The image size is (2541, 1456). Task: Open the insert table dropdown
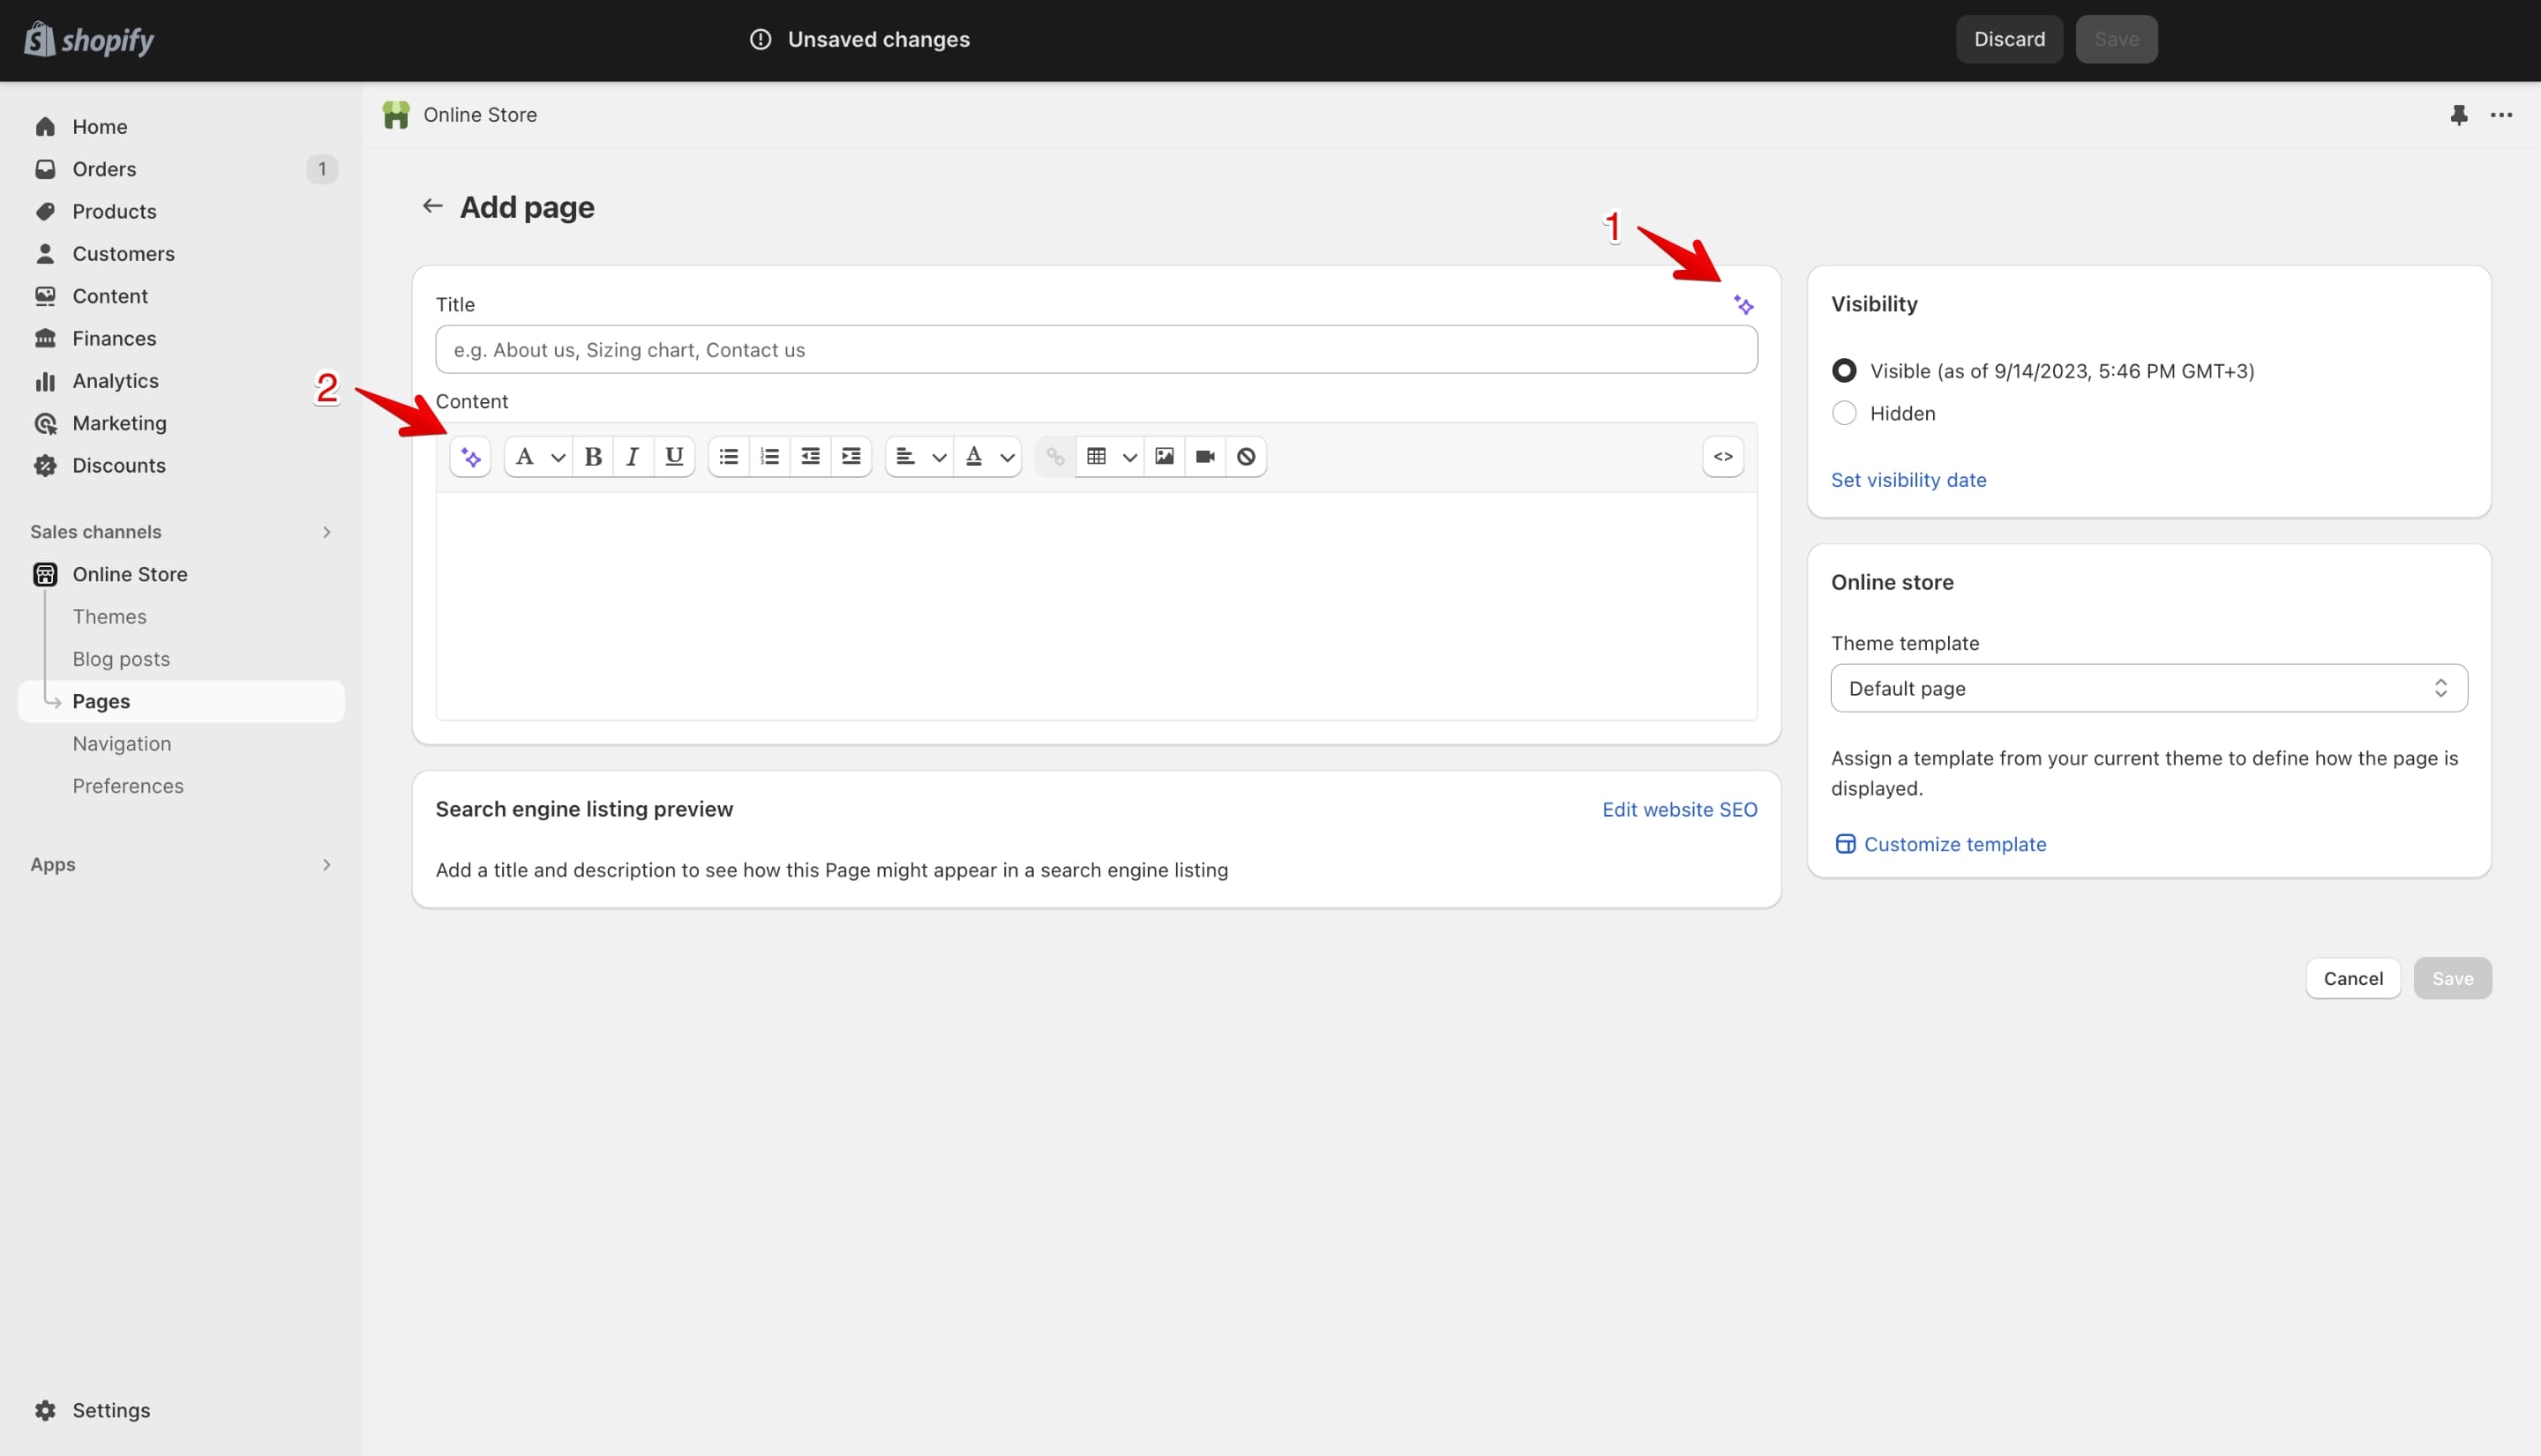[x=1111, y=457]
